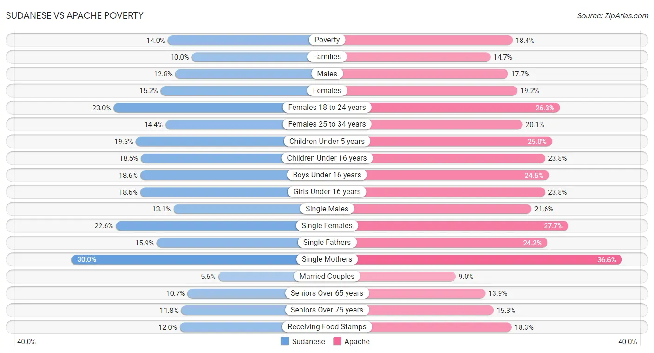Select the Receiving Food Stamps label
The height and width of the screenshot is (353, 654).
(327, 327)
